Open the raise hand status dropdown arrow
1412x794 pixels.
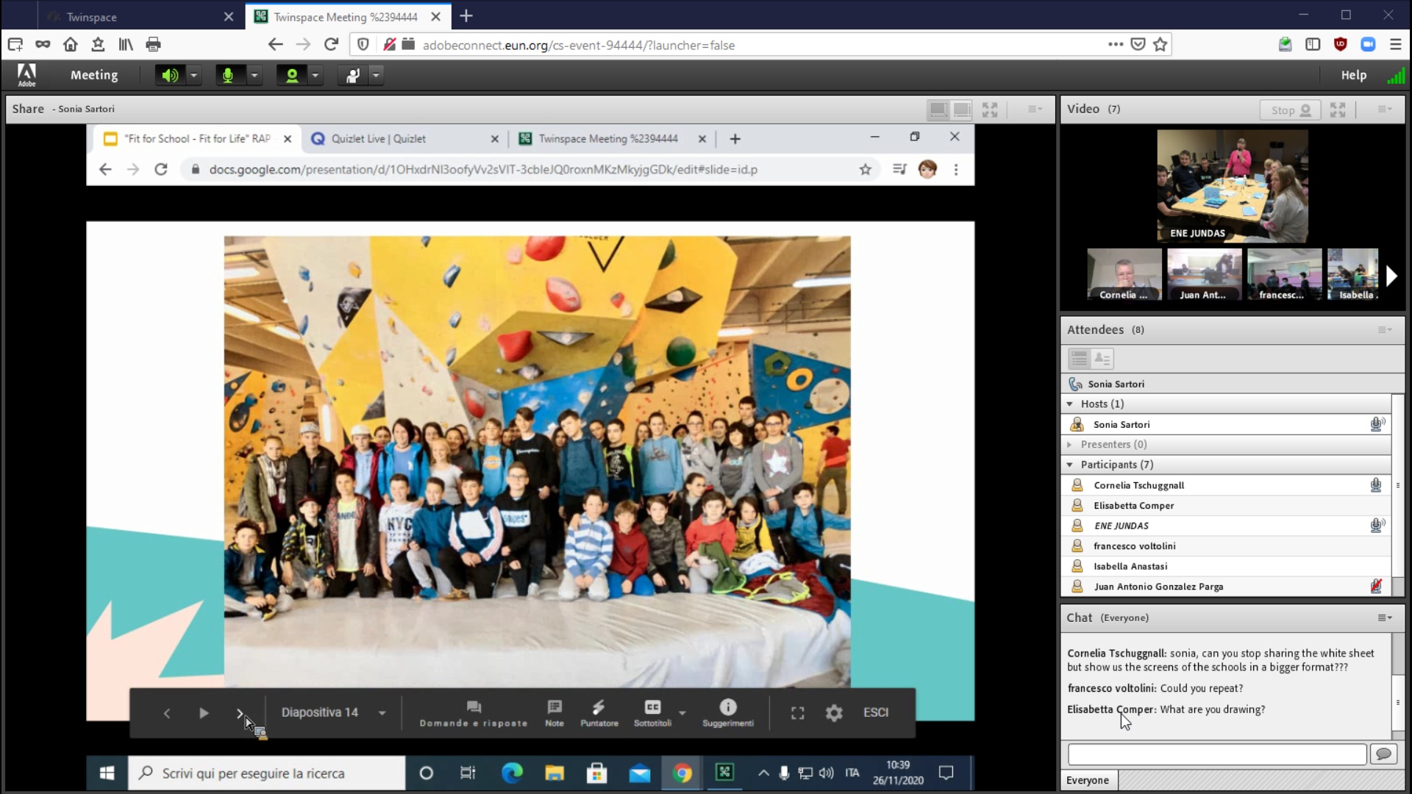tap(376, 75)
